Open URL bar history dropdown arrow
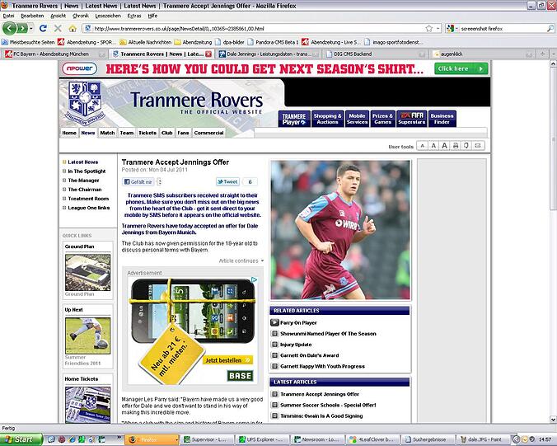The width and height of the screenshot is (557, 446). pos(438,28)
